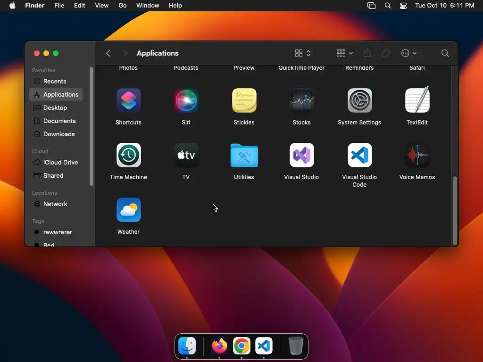Image resolution: width=483 pixels, height=362 pixels.
Task: Open the View menu
Action: coord(102,6)
